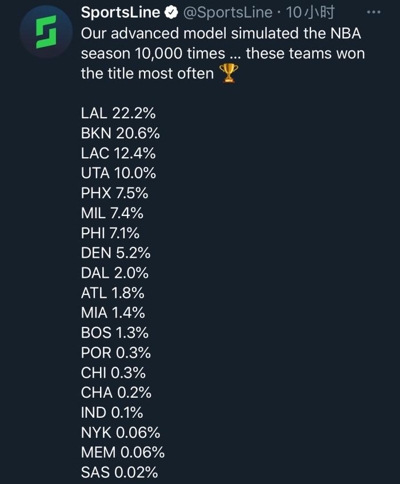Click the MIL 7.4% line
Screen dimensions: 400x484
[x=112, y=213]
